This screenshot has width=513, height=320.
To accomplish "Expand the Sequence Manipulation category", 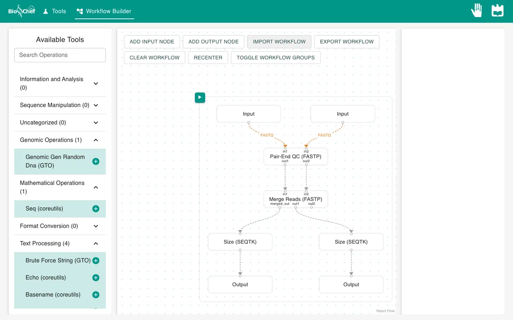I will pyautogui.click(x=60, y=105).
